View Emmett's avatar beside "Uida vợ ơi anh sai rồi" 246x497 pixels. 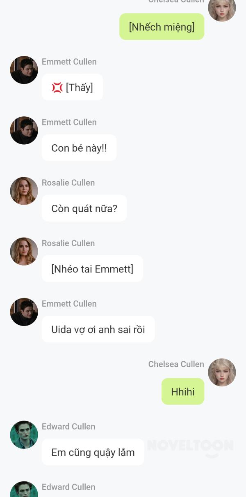click(24, 312)
